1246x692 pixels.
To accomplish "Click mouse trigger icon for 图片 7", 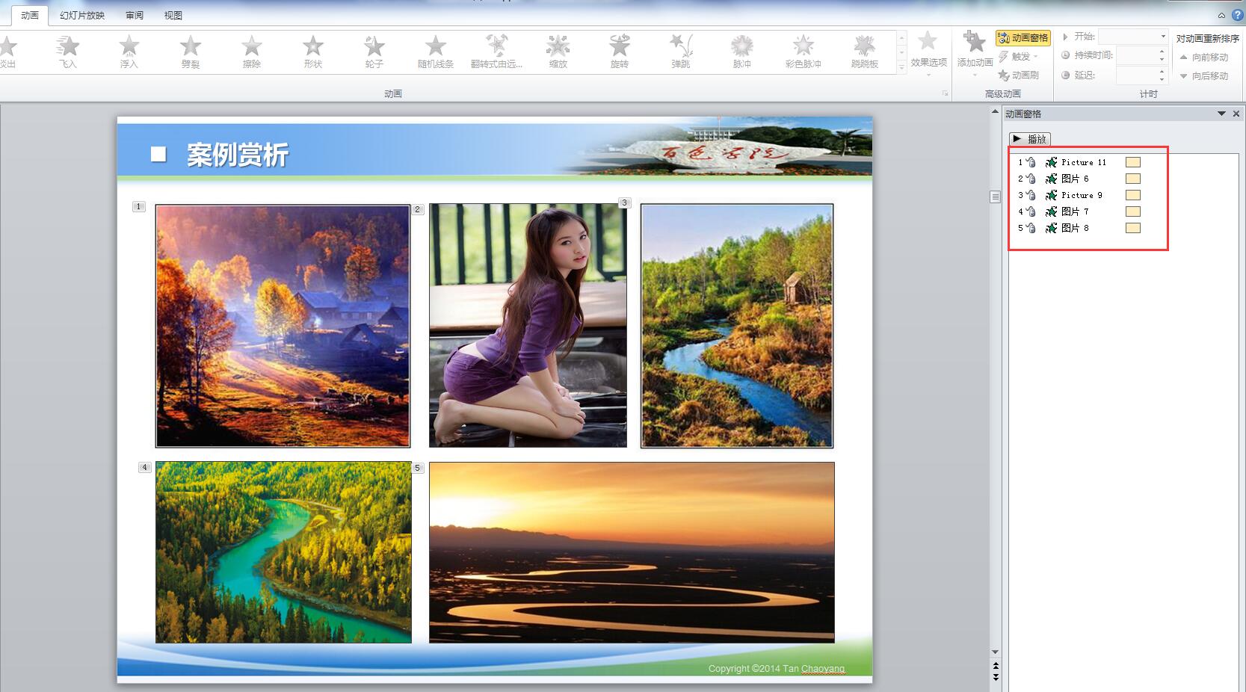I will click(1031, 211).
